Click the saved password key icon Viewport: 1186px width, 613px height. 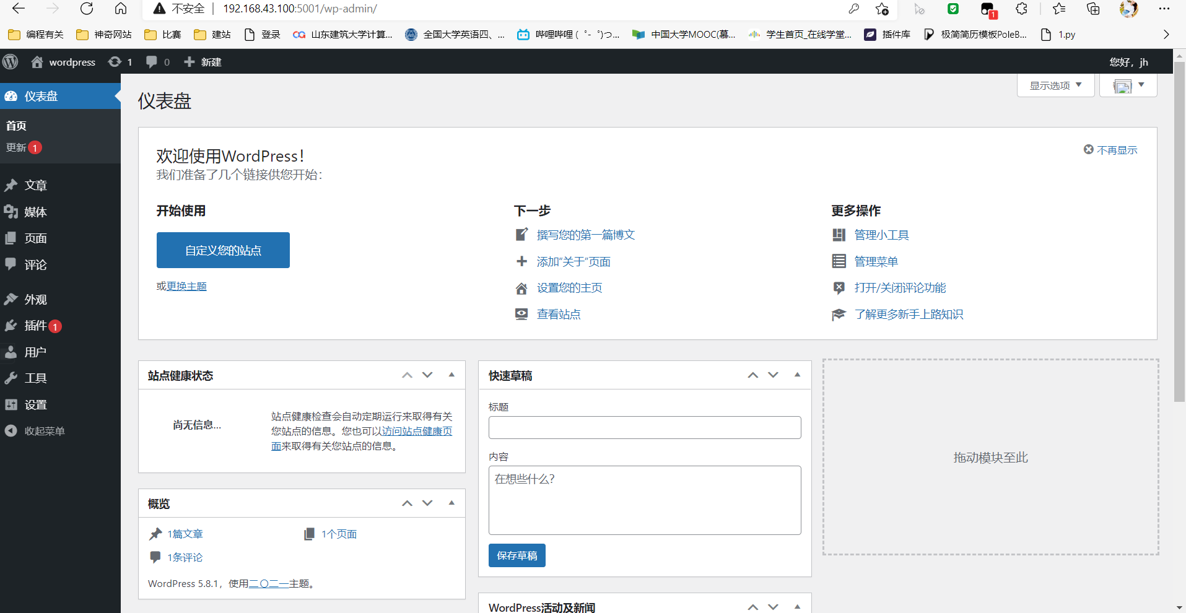854,9
